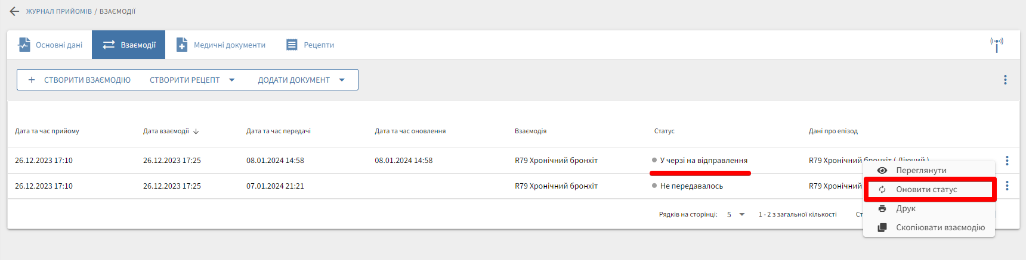
Task: Click the Журнал прийомів breadcrumb link
Action: pos(58,11)
